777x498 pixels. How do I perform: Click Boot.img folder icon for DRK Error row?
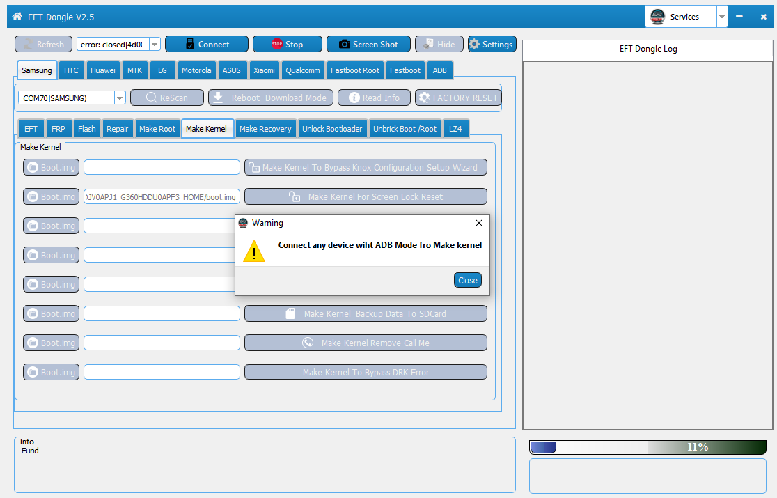(x=33, y=372)
